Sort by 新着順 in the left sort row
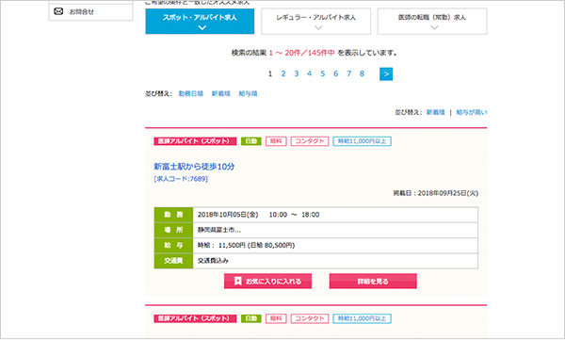The height and width of the screenshot is (340, 565). [221, 93]
